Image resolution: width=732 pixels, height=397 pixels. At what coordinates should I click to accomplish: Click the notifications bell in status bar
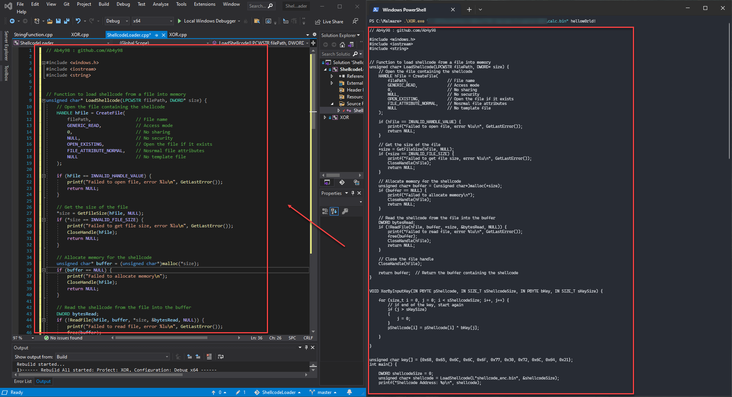coord(349,392)
